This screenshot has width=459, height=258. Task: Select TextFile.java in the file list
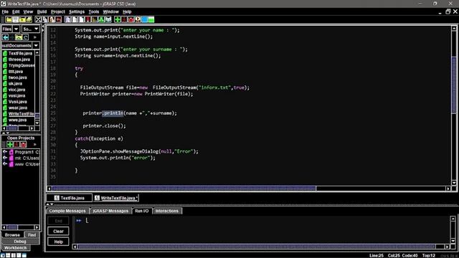[x=20, y=53]
